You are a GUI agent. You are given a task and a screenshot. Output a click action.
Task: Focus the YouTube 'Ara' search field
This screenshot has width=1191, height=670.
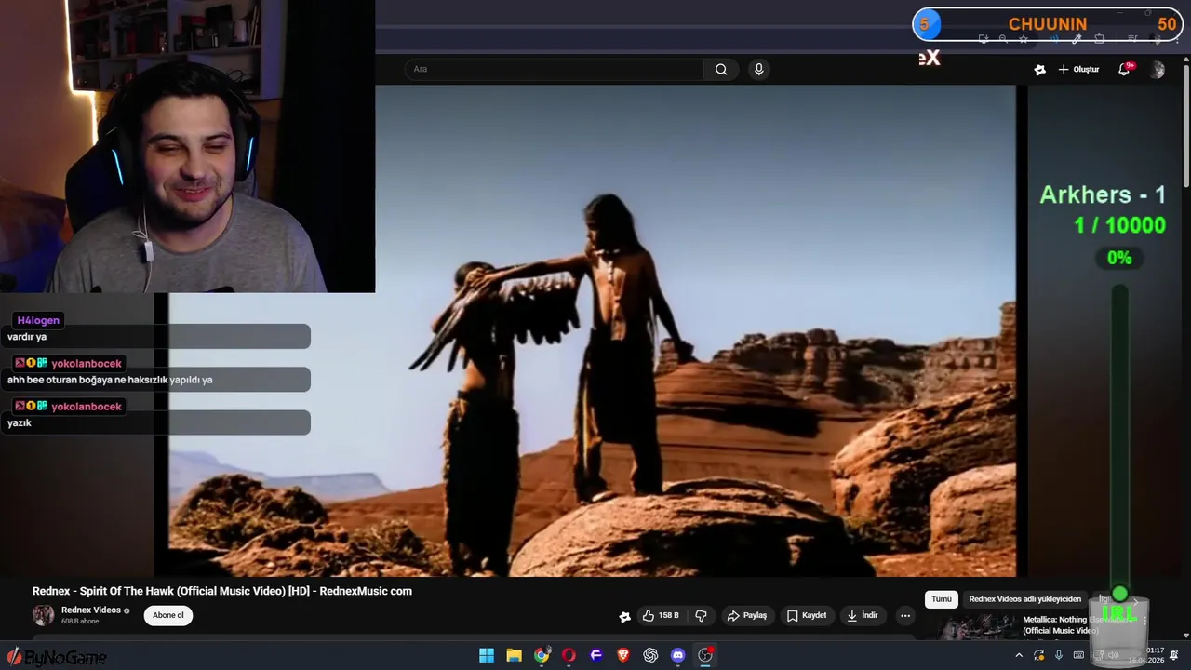pos(555,69)
